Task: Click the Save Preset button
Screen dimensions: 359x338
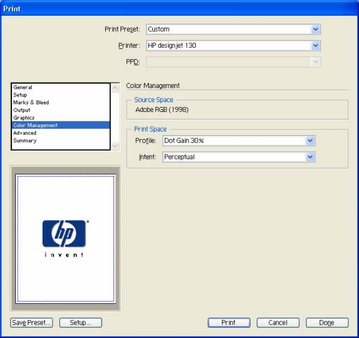Action: click(x=31, y=323)
